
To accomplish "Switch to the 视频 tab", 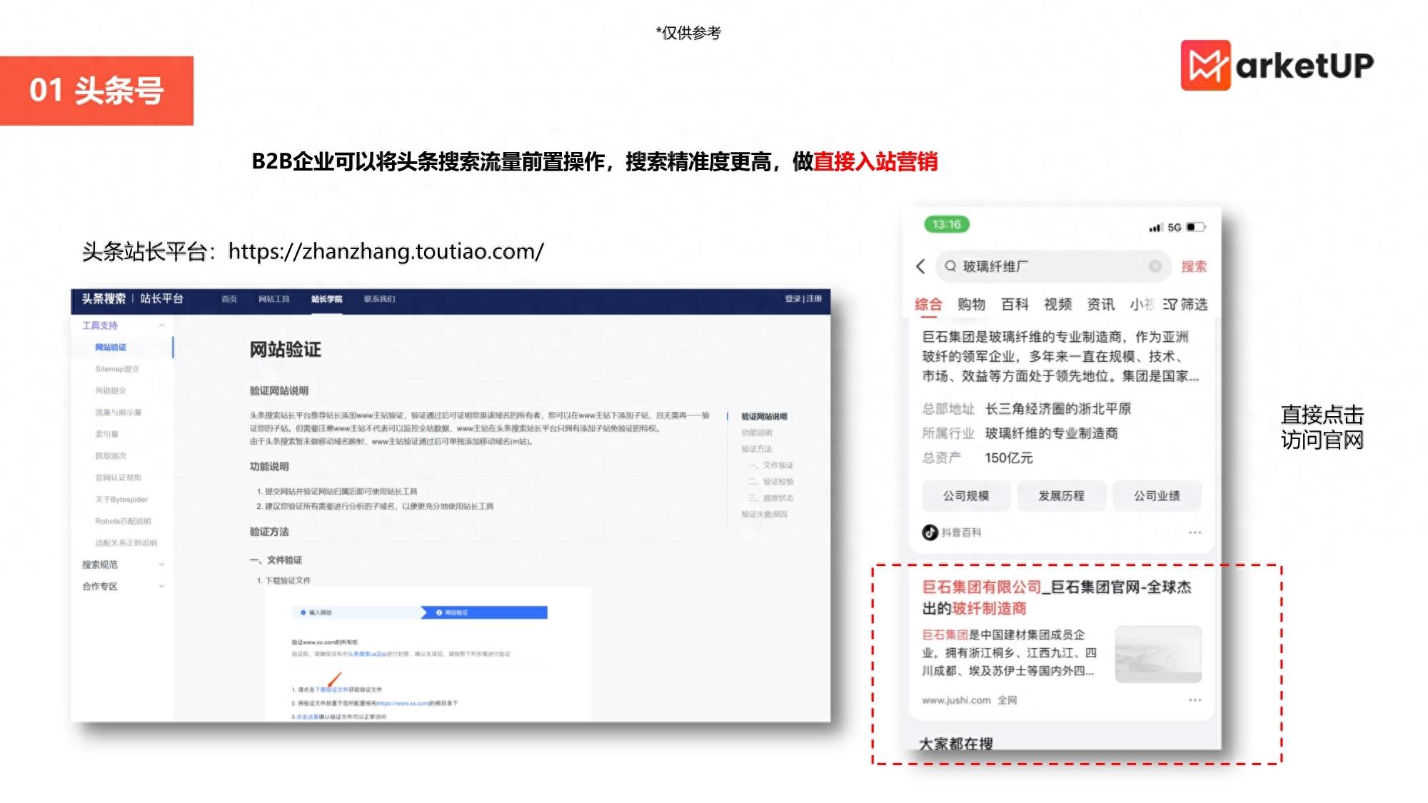I will pyautogui.click(x=1057, y=304).
